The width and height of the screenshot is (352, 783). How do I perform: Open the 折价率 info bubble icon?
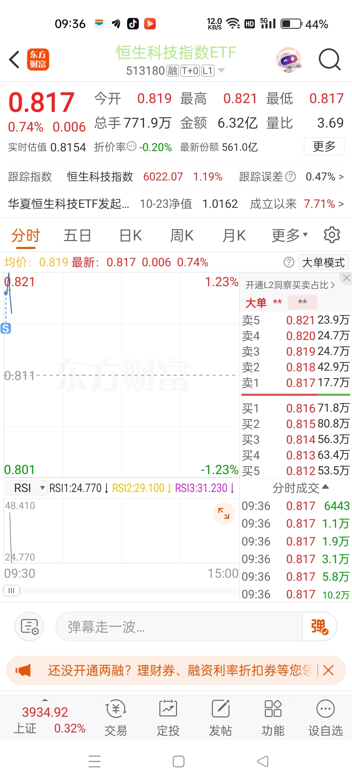pos(131,146)
